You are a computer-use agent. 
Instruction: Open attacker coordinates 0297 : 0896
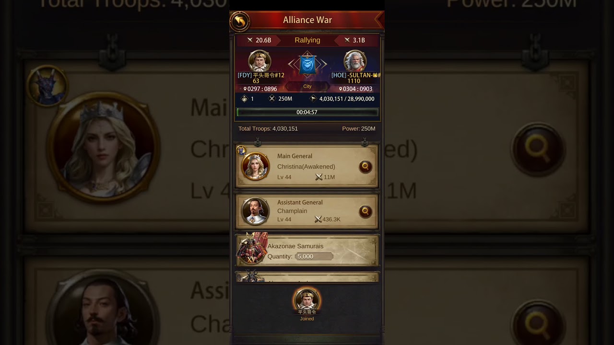click(x=260, y=89)
